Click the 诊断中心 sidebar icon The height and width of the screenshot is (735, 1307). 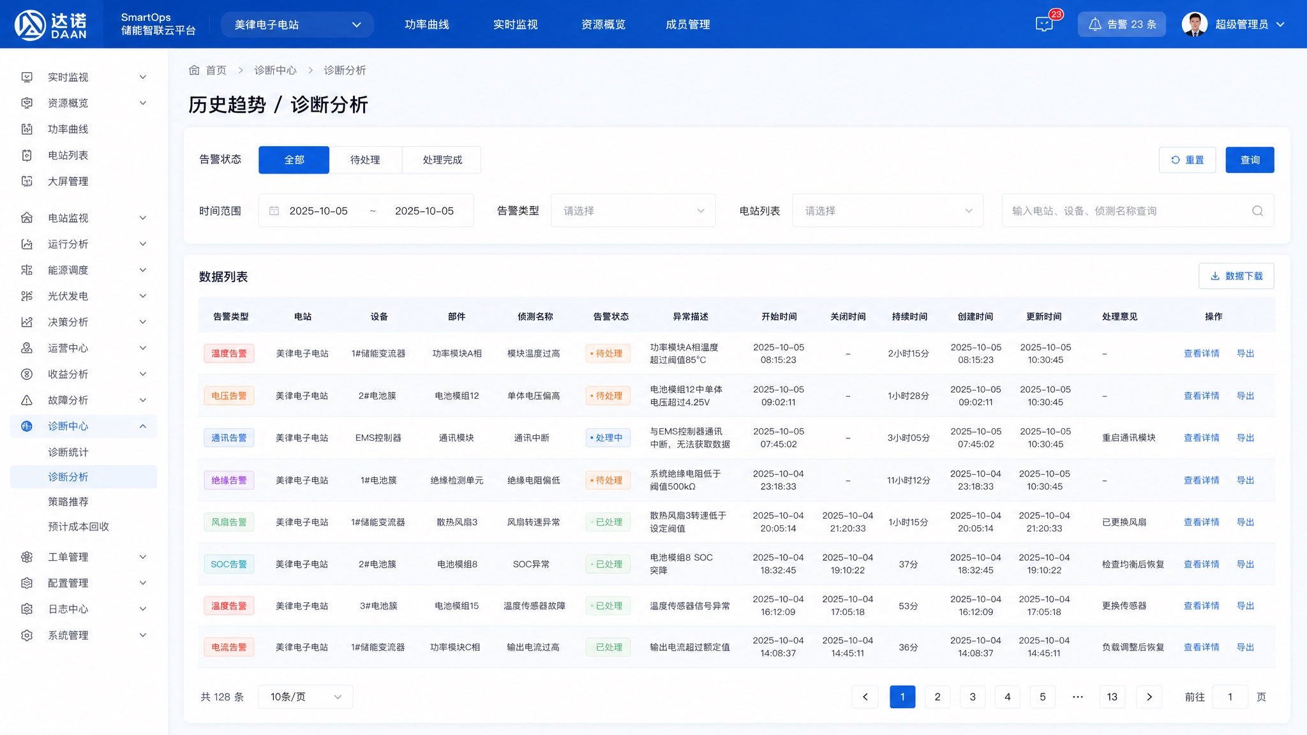[27, 426]
